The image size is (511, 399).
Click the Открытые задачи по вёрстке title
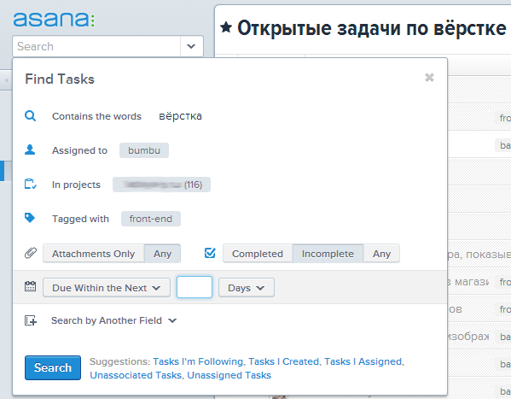tap(371, 28)
